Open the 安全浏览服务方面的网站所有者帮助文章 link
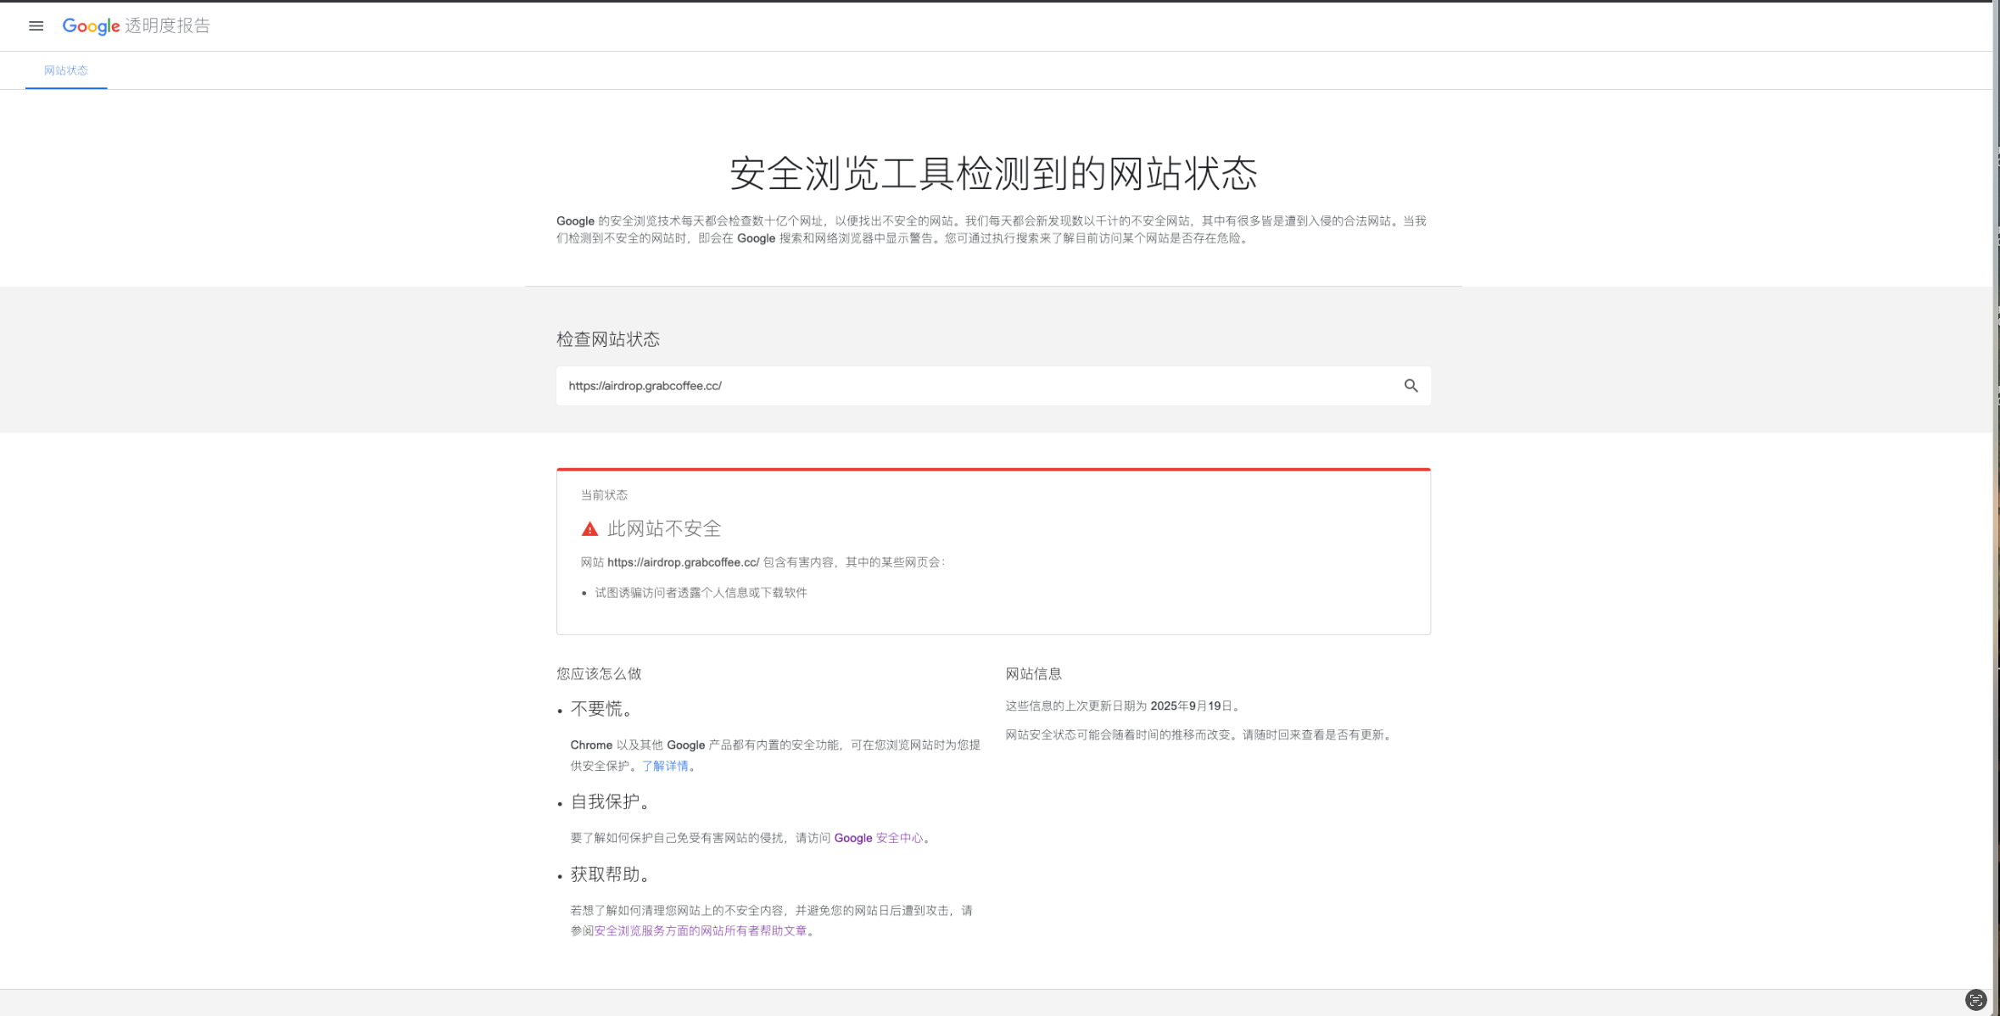 701,931
